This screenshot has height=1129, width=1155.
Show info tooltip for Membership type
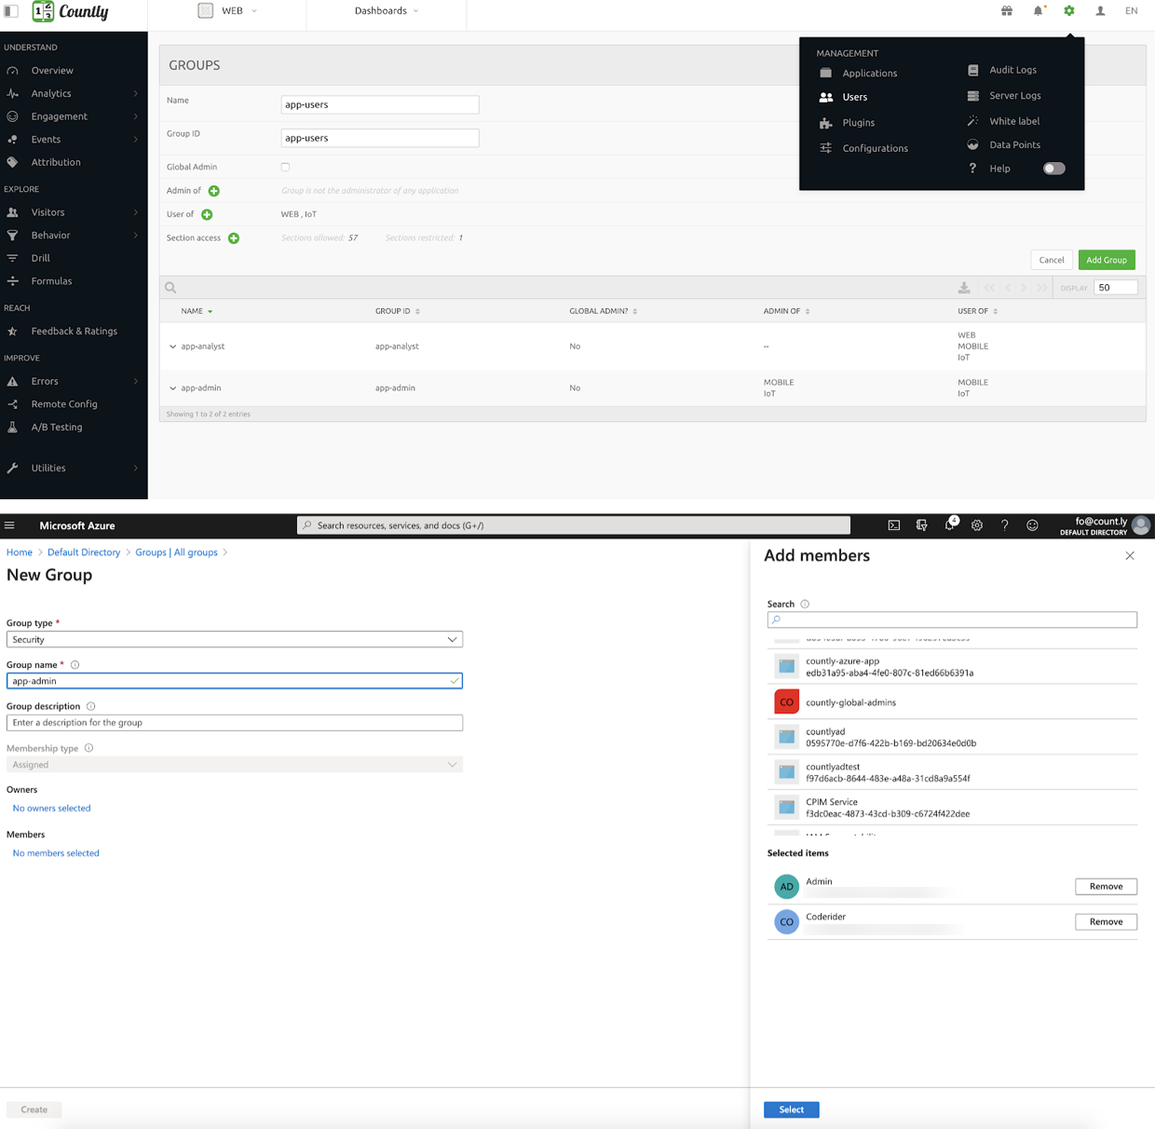click(x=88, y=748)
